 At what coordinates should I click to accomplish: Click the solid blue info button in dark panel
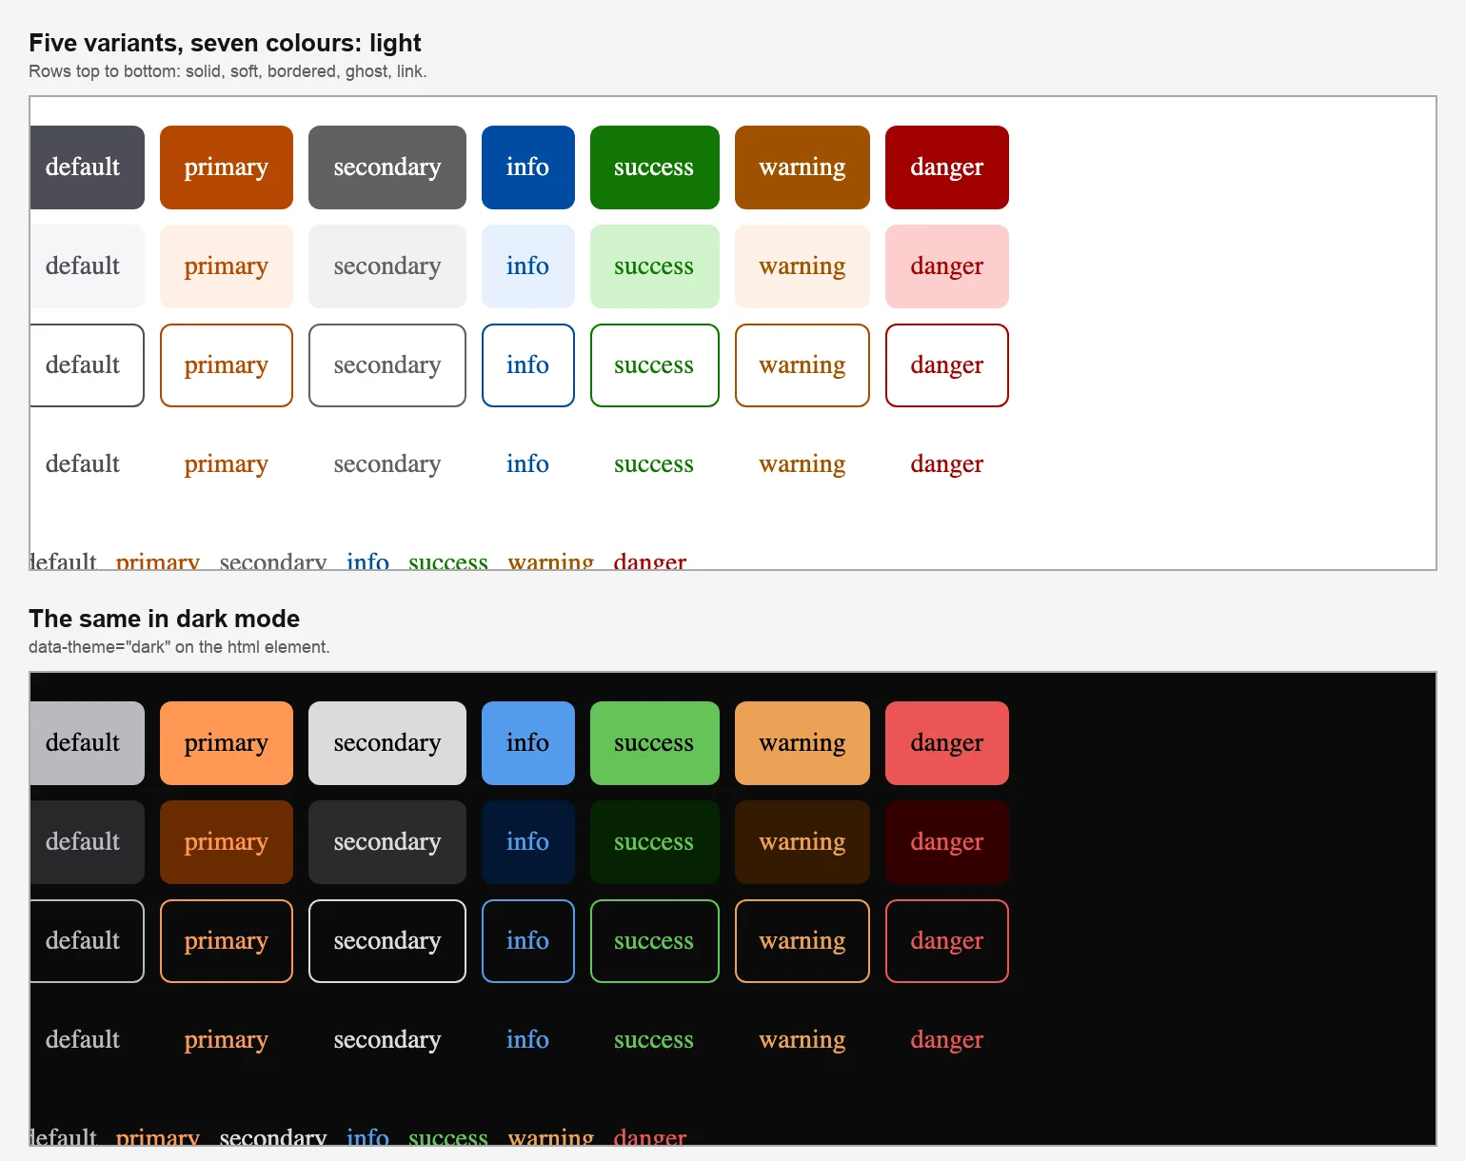[528, 743]
